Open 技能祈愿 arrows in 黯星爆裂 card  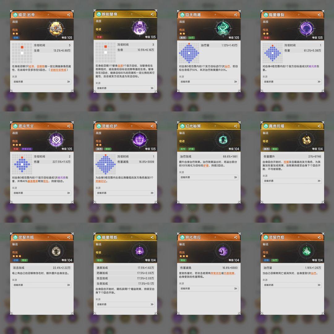tap(319, 82)
